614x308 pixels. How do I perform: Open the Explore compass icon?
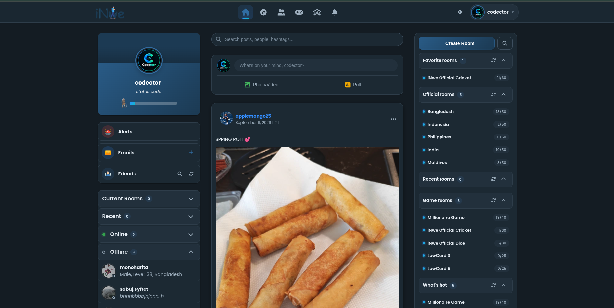(263, 12)
